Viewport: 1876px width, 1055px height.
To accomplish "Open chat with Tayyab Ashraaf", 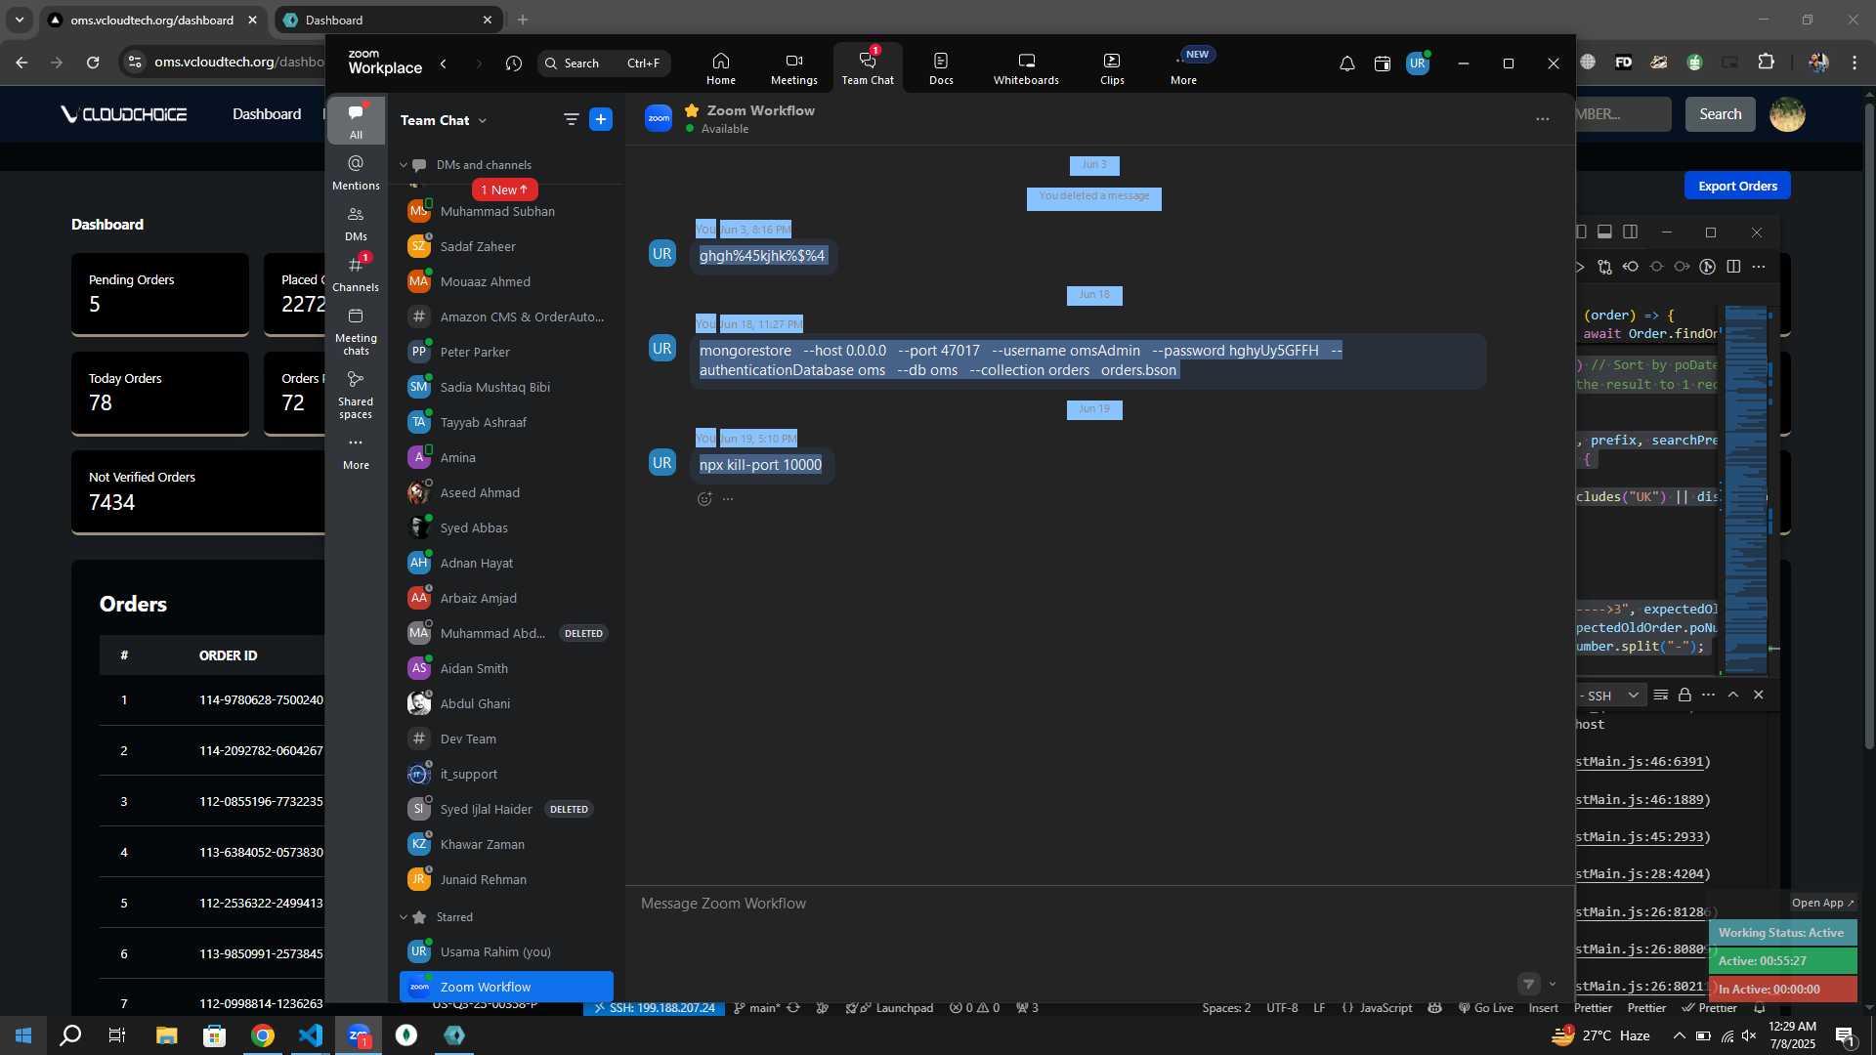I will (506, 422).
